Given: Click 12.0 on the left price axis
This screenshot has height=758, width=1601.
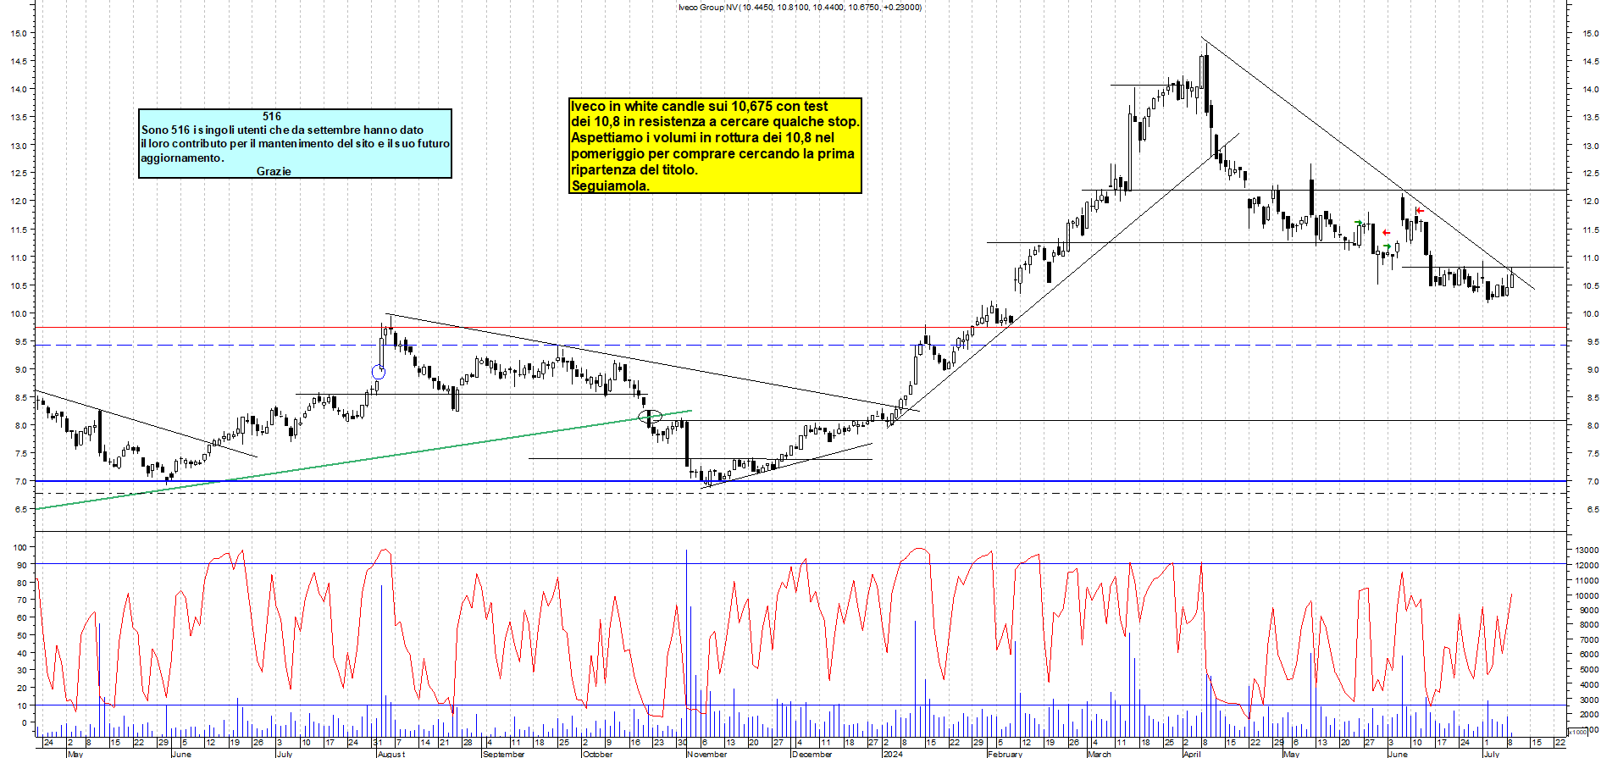Looking at the screenshot, I should point(19,201).
